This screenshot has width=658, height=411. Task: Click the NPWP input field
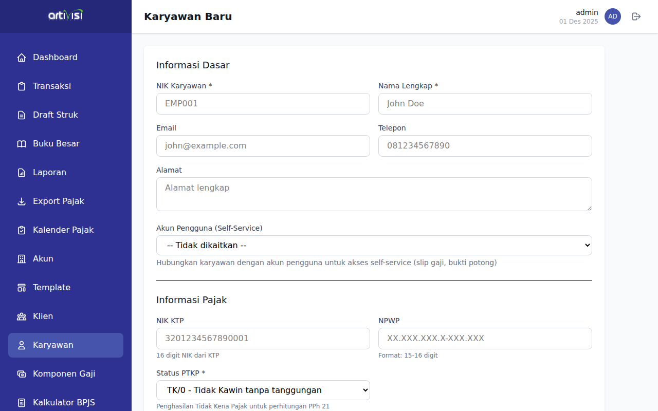coord(485,339)
